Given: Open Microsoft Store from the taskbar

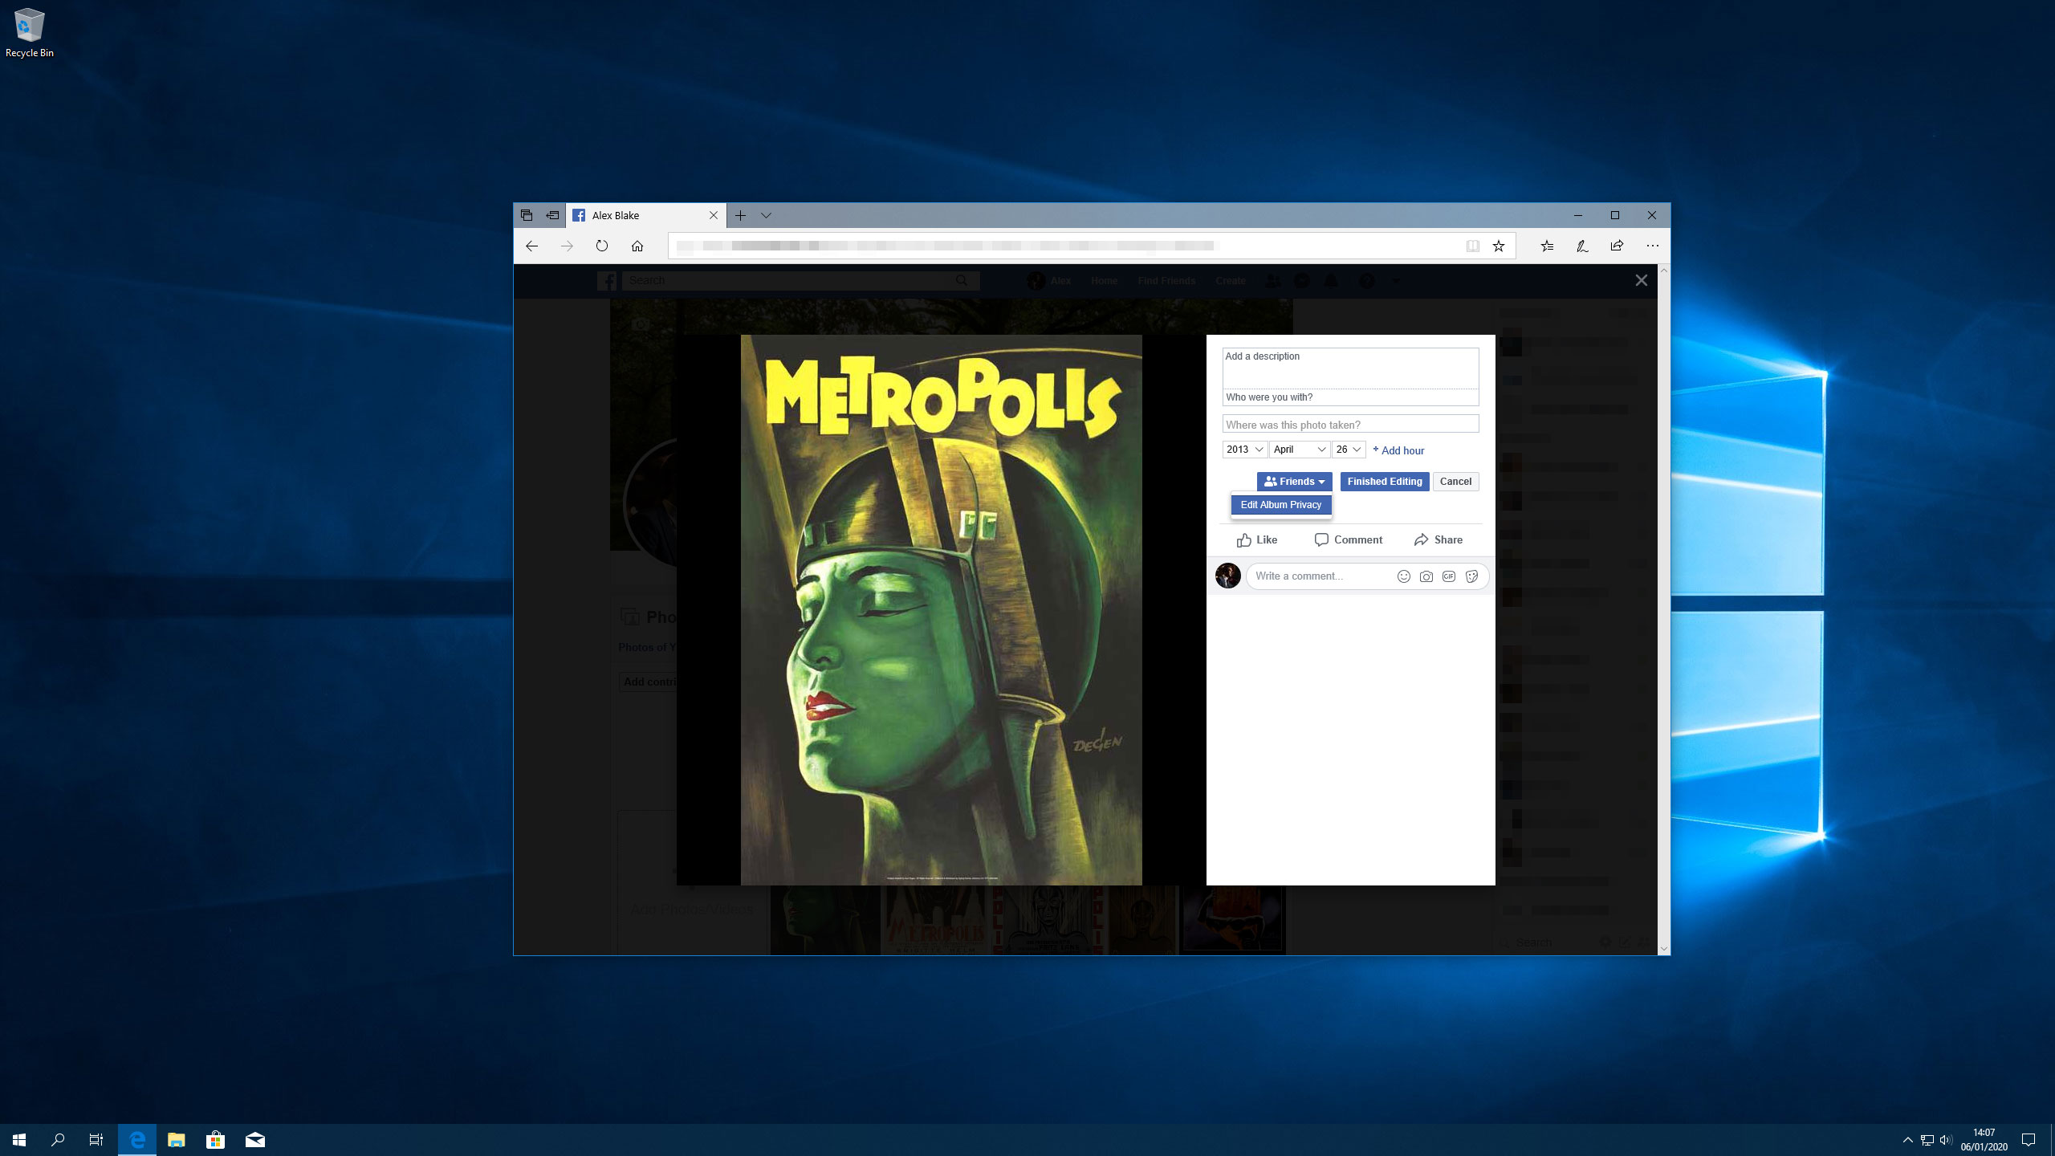Looking at the screenshot, I should click(215, 1140).
